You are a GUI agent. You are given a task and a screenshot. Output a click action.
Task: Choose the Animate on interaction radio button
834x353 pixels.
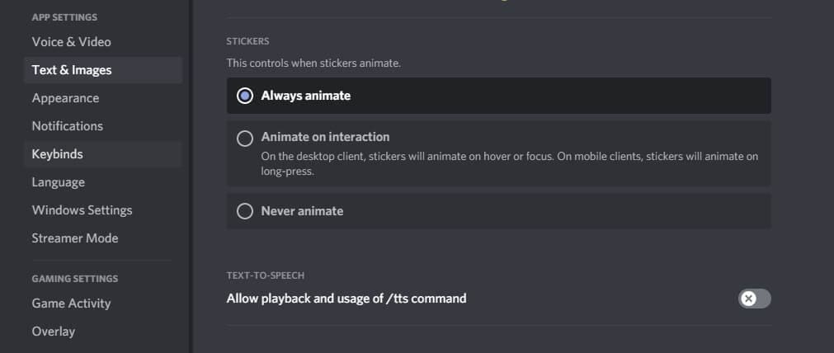245,139
